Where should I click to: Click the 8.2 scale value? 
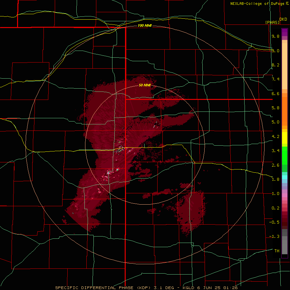pyautogui.click(x=275, y=65)
